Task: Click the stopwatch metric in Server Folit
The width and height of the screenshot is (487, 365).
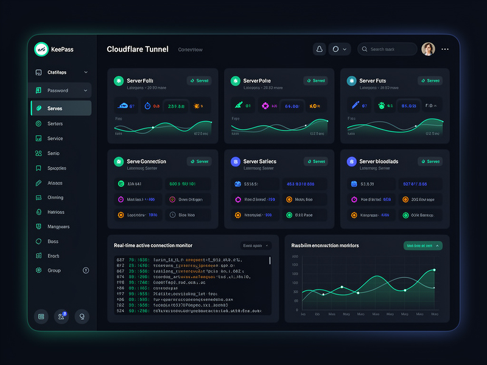Action: pyautogui.click(x=147, y=106)
